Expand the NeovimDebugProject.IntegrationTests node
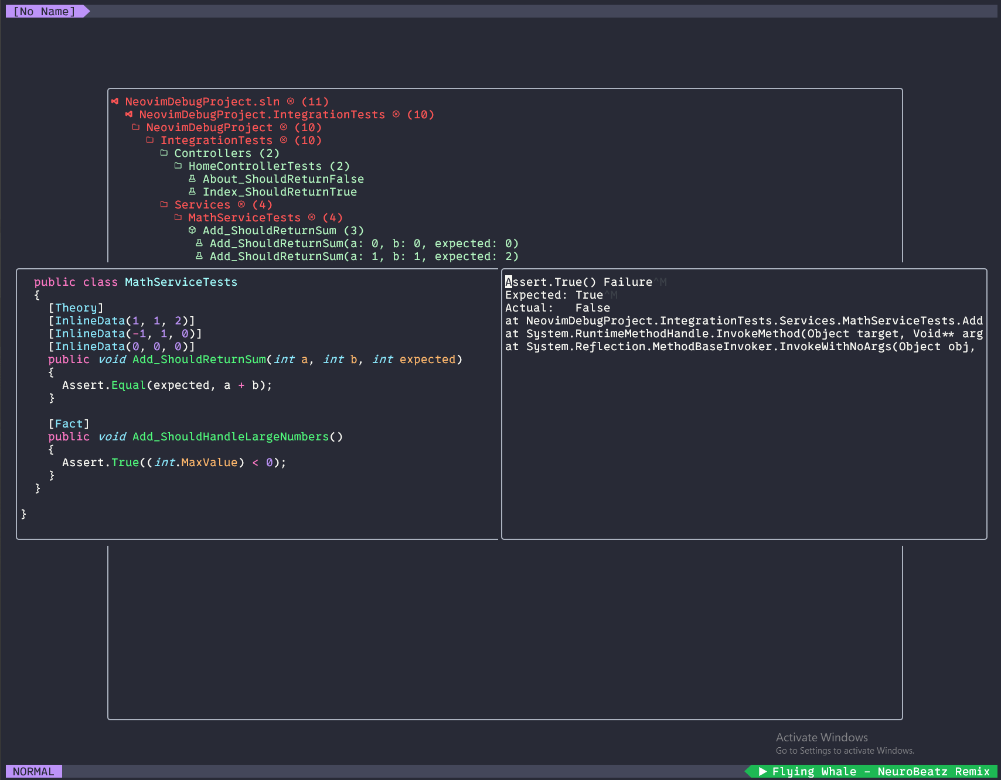The width and height of the screenshot is (1001, 780). (x=130, y=114)
